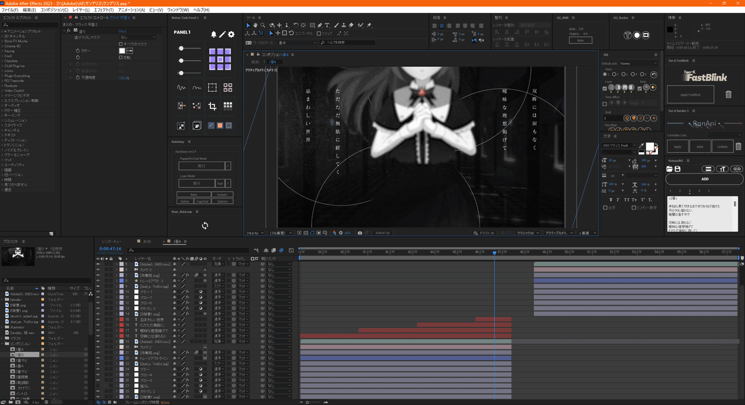745x405 pixels.
Task: Hide layer 10 'ブラー 7' with its eye toggle
Action: pos(97,292)
